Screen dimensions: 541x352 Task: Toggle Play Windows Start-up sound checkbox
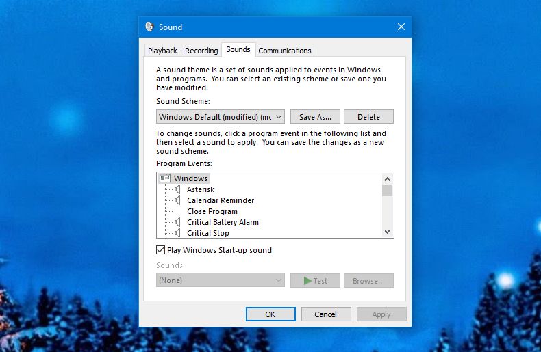(x=160, y=250)
